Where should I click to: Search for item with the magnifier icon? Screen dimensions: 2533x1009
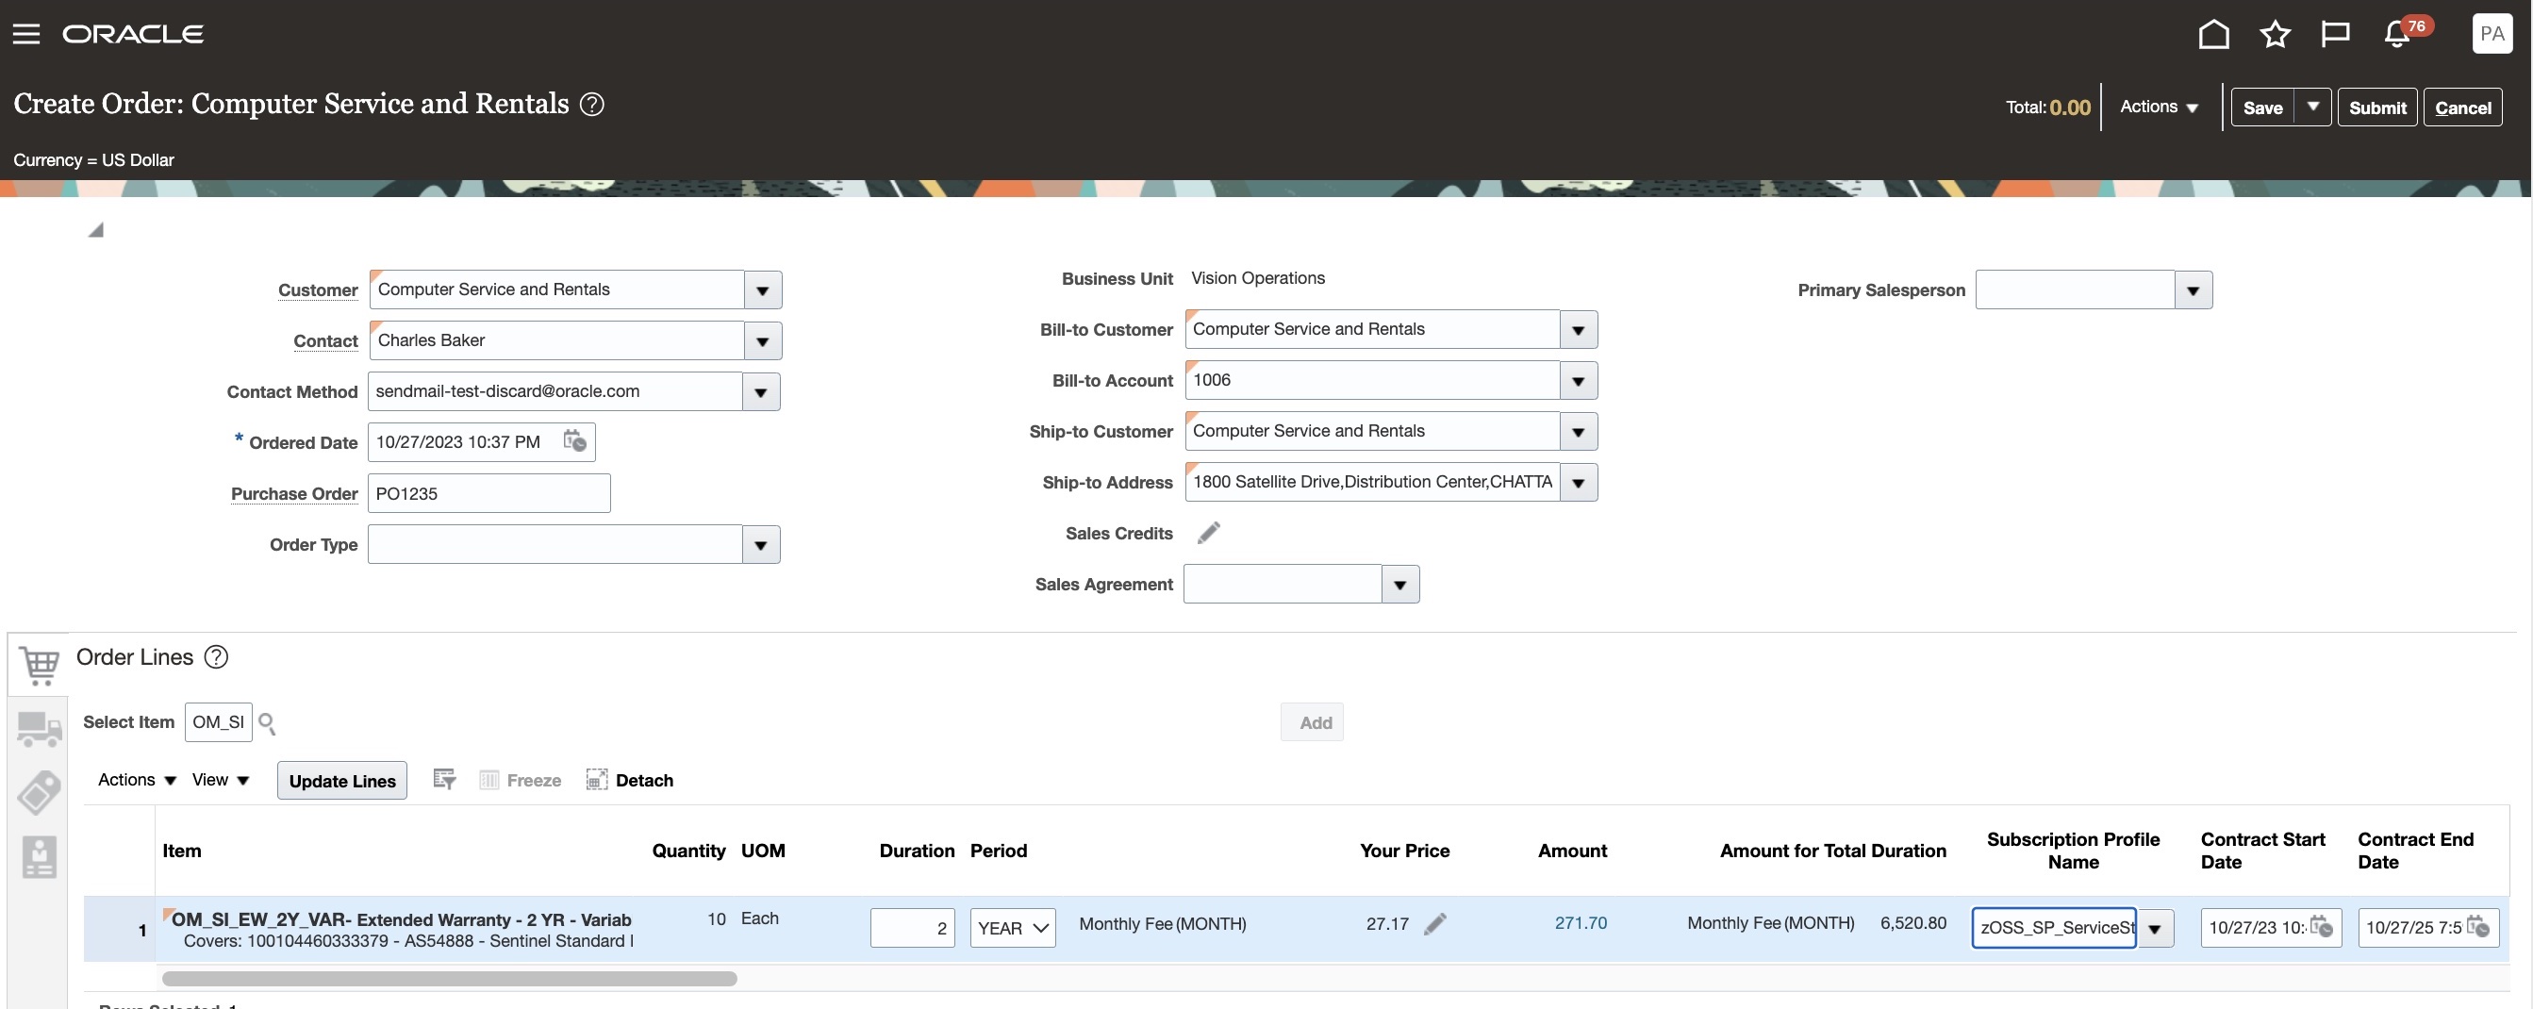(267, 723)
